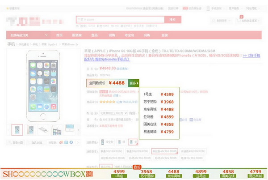Click the 京东商城 4488 entry in bottom bar

tap(174, 174)
